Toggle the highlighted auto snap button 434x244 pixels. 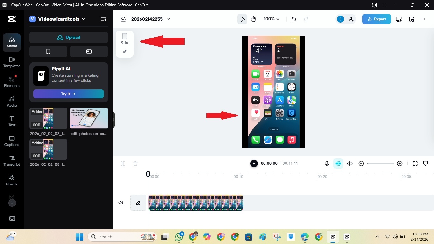tap(338, 164)
